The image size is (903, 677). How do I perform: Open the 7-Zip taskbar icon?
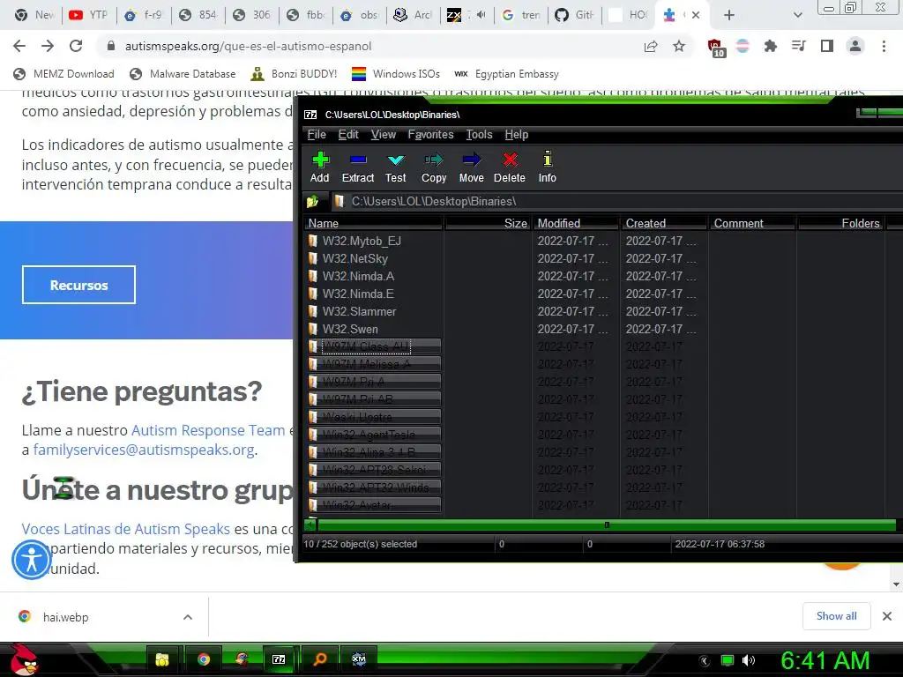click(279, 659)
